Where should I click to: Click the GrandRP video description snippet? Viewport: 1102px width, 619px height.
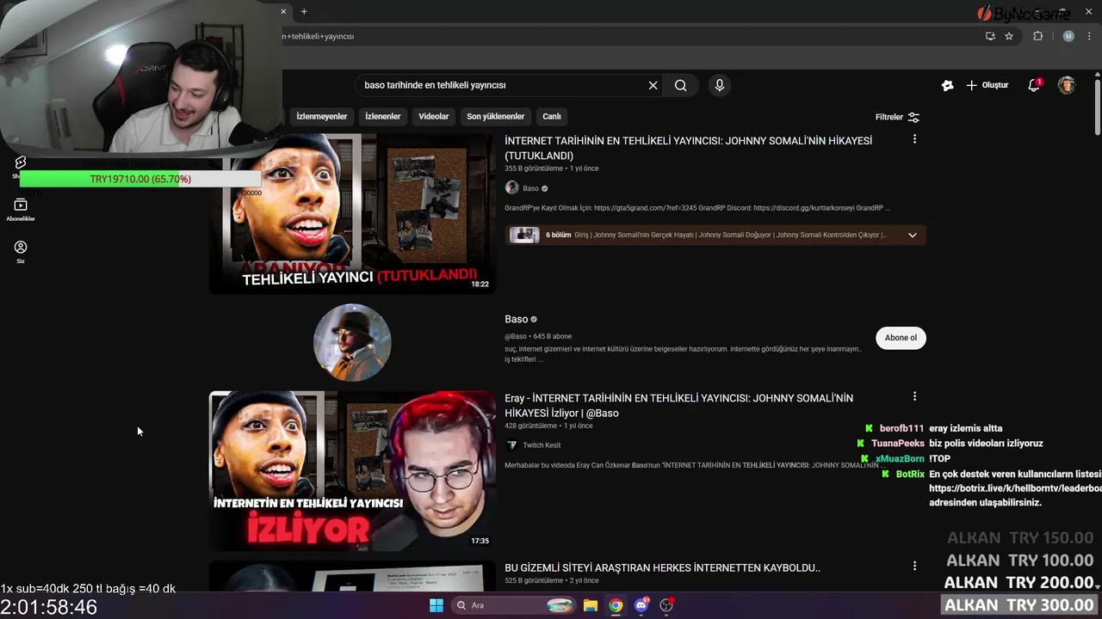click(x=696, y=208)
